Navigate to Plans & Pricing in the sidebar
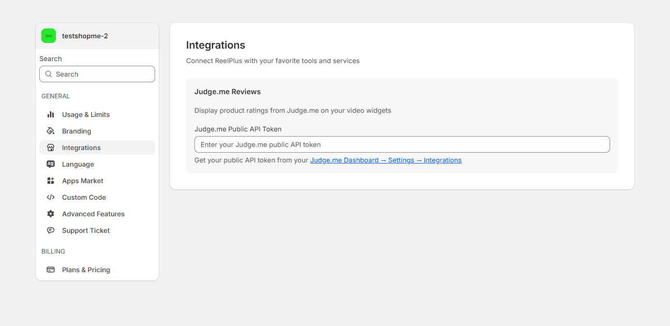 coord(86,270)
